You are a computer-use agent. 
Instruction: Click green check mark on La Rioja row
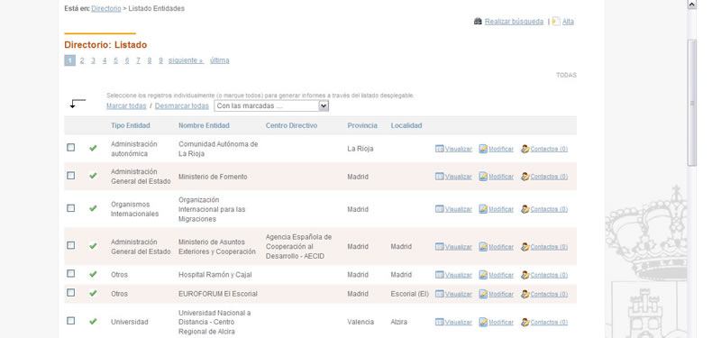click(93, 148)
